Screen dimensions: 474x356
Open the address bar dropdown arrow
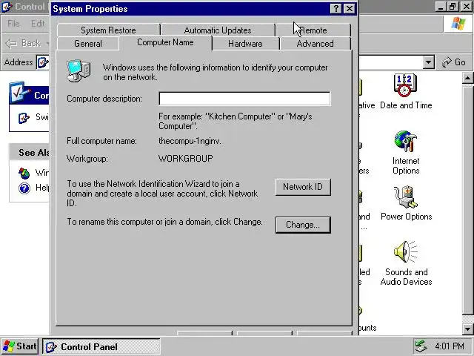428,62
